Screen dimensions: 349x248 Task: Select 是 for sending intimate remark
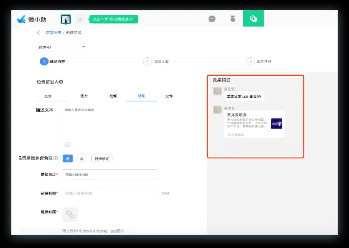68,159
